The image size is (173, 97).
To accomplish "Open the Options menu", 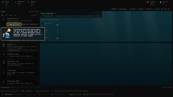I will coord(149,9).
